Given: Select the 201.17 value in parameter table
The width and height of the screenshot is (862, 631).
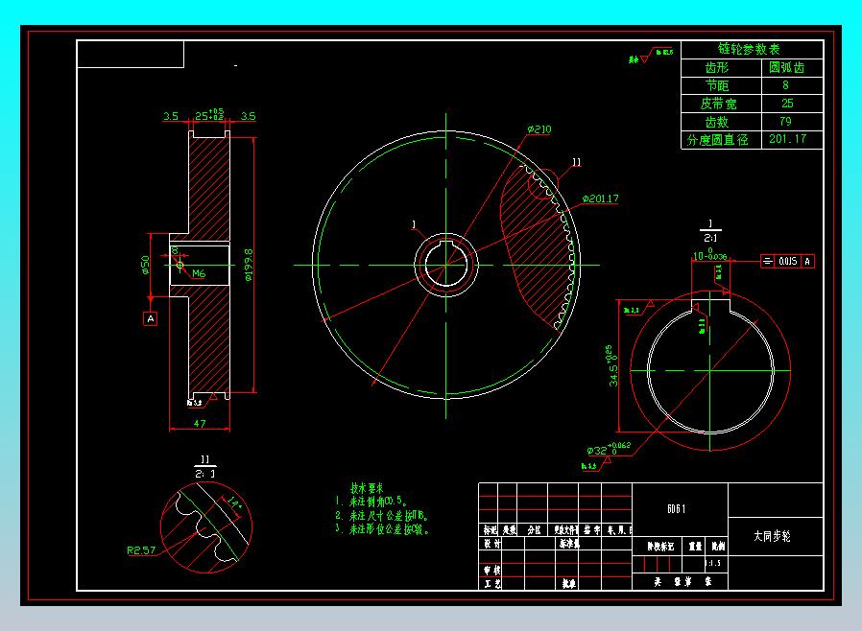Looking at the screenshot, I should [x=787, y=139].
